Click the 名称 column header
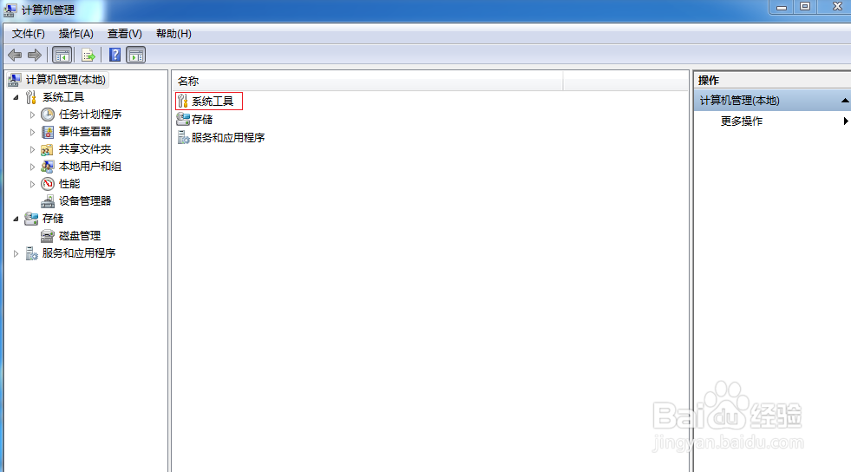The image size is (851, 472). pos(369,81)
